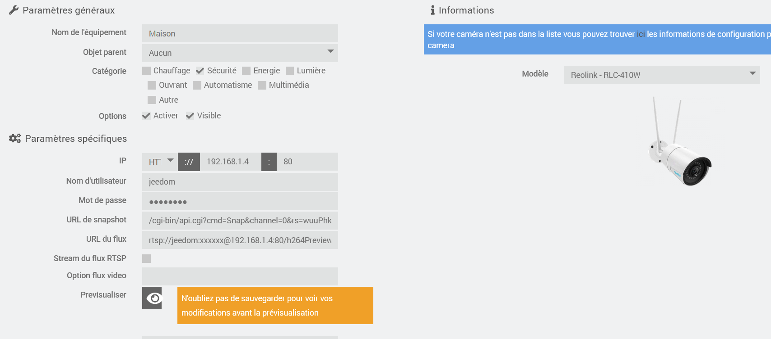The width and height of the screenshot is (771, 339).
Task: Uncheck the Visible option
Action: click(190, 116)
